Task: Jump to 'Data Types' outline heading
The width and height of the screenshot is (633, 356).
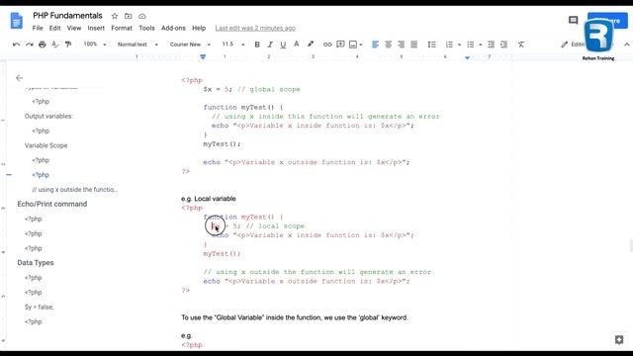Action: pyautogui.click(x=36, y=263)
